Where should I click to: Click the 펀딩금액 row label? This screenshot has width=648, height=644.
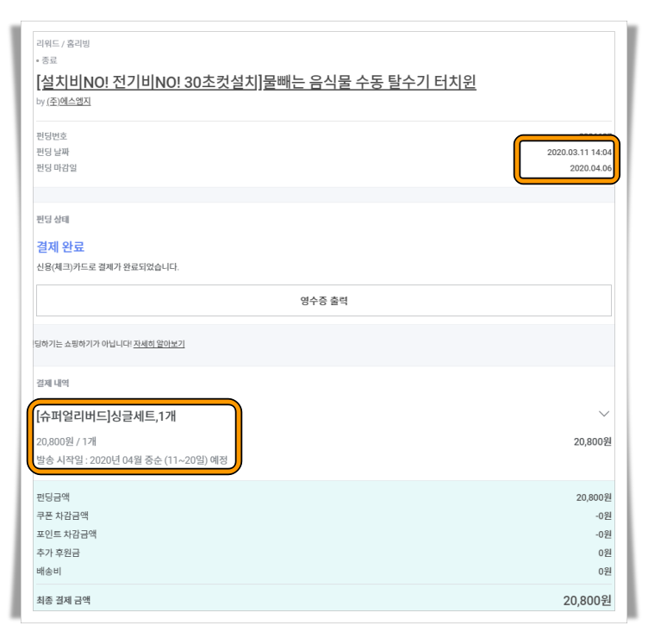point(53,497)
